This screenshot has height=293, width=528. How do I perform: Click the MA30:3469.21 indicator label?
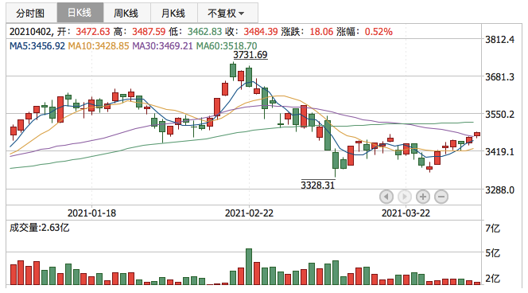[x=162, y=45]
